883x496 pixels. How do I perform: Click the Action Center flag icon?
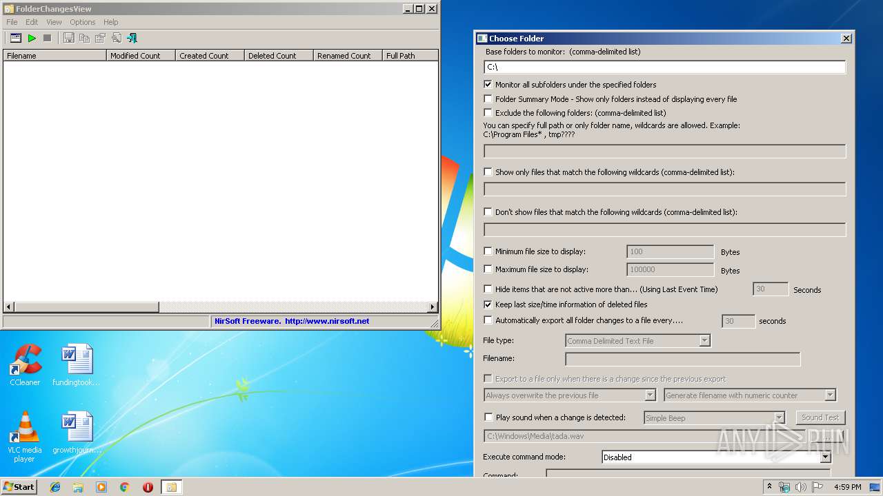pyautogui.click(x=817, y=487)
